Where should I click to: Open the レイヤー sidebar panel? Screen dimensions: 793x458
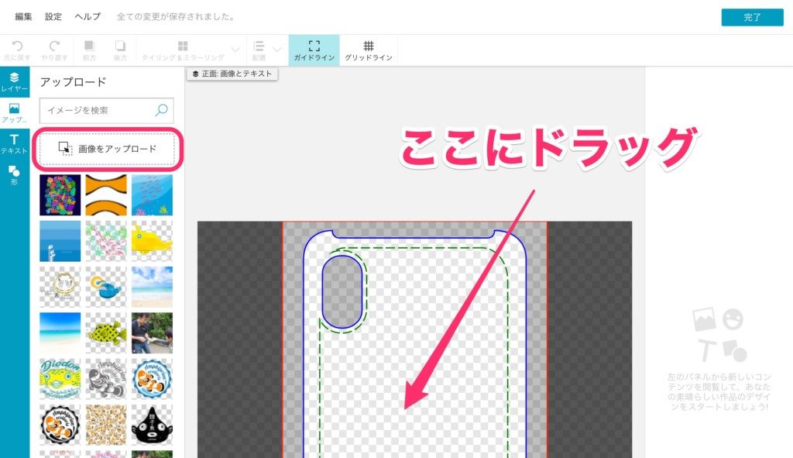14,82
